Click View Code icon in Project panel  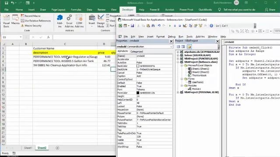[x=178, y=47]
